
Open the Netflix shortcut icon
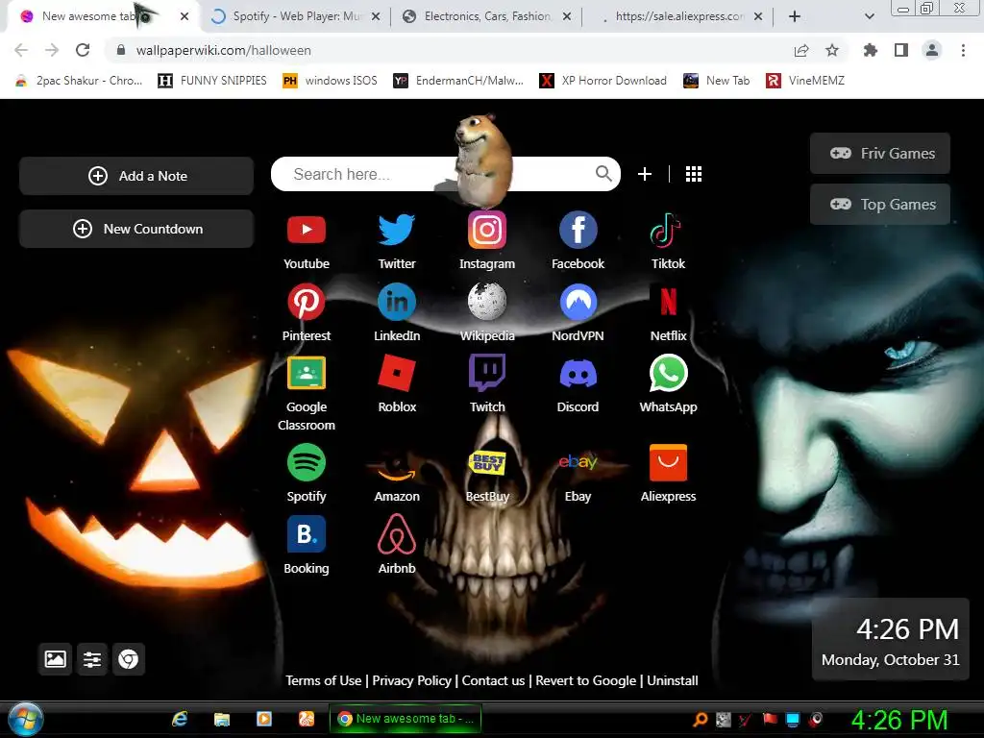[669, 302]
